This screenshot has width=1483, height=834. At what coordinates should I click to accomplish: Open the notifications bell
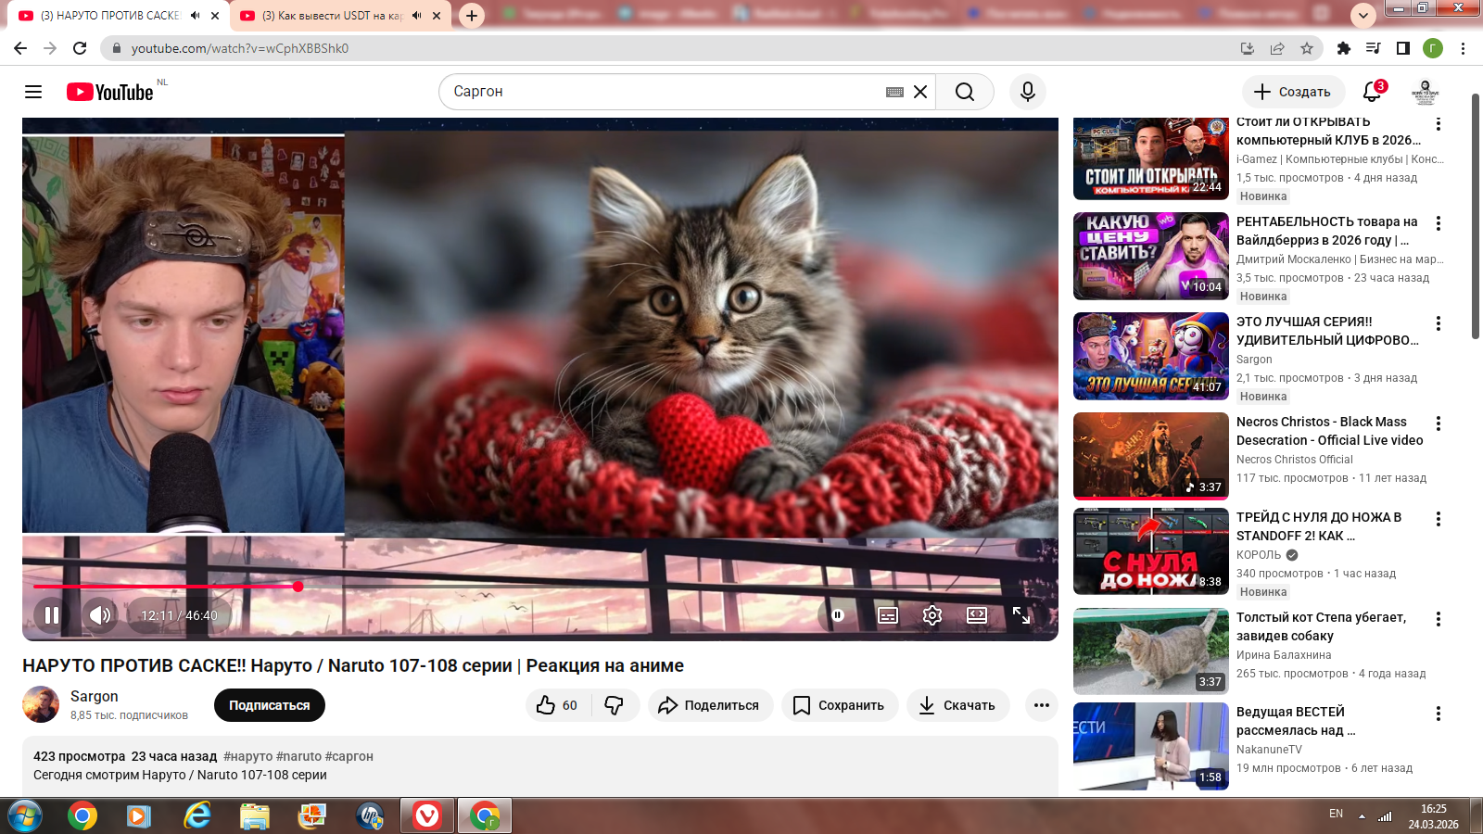(x=1373, y=92)
